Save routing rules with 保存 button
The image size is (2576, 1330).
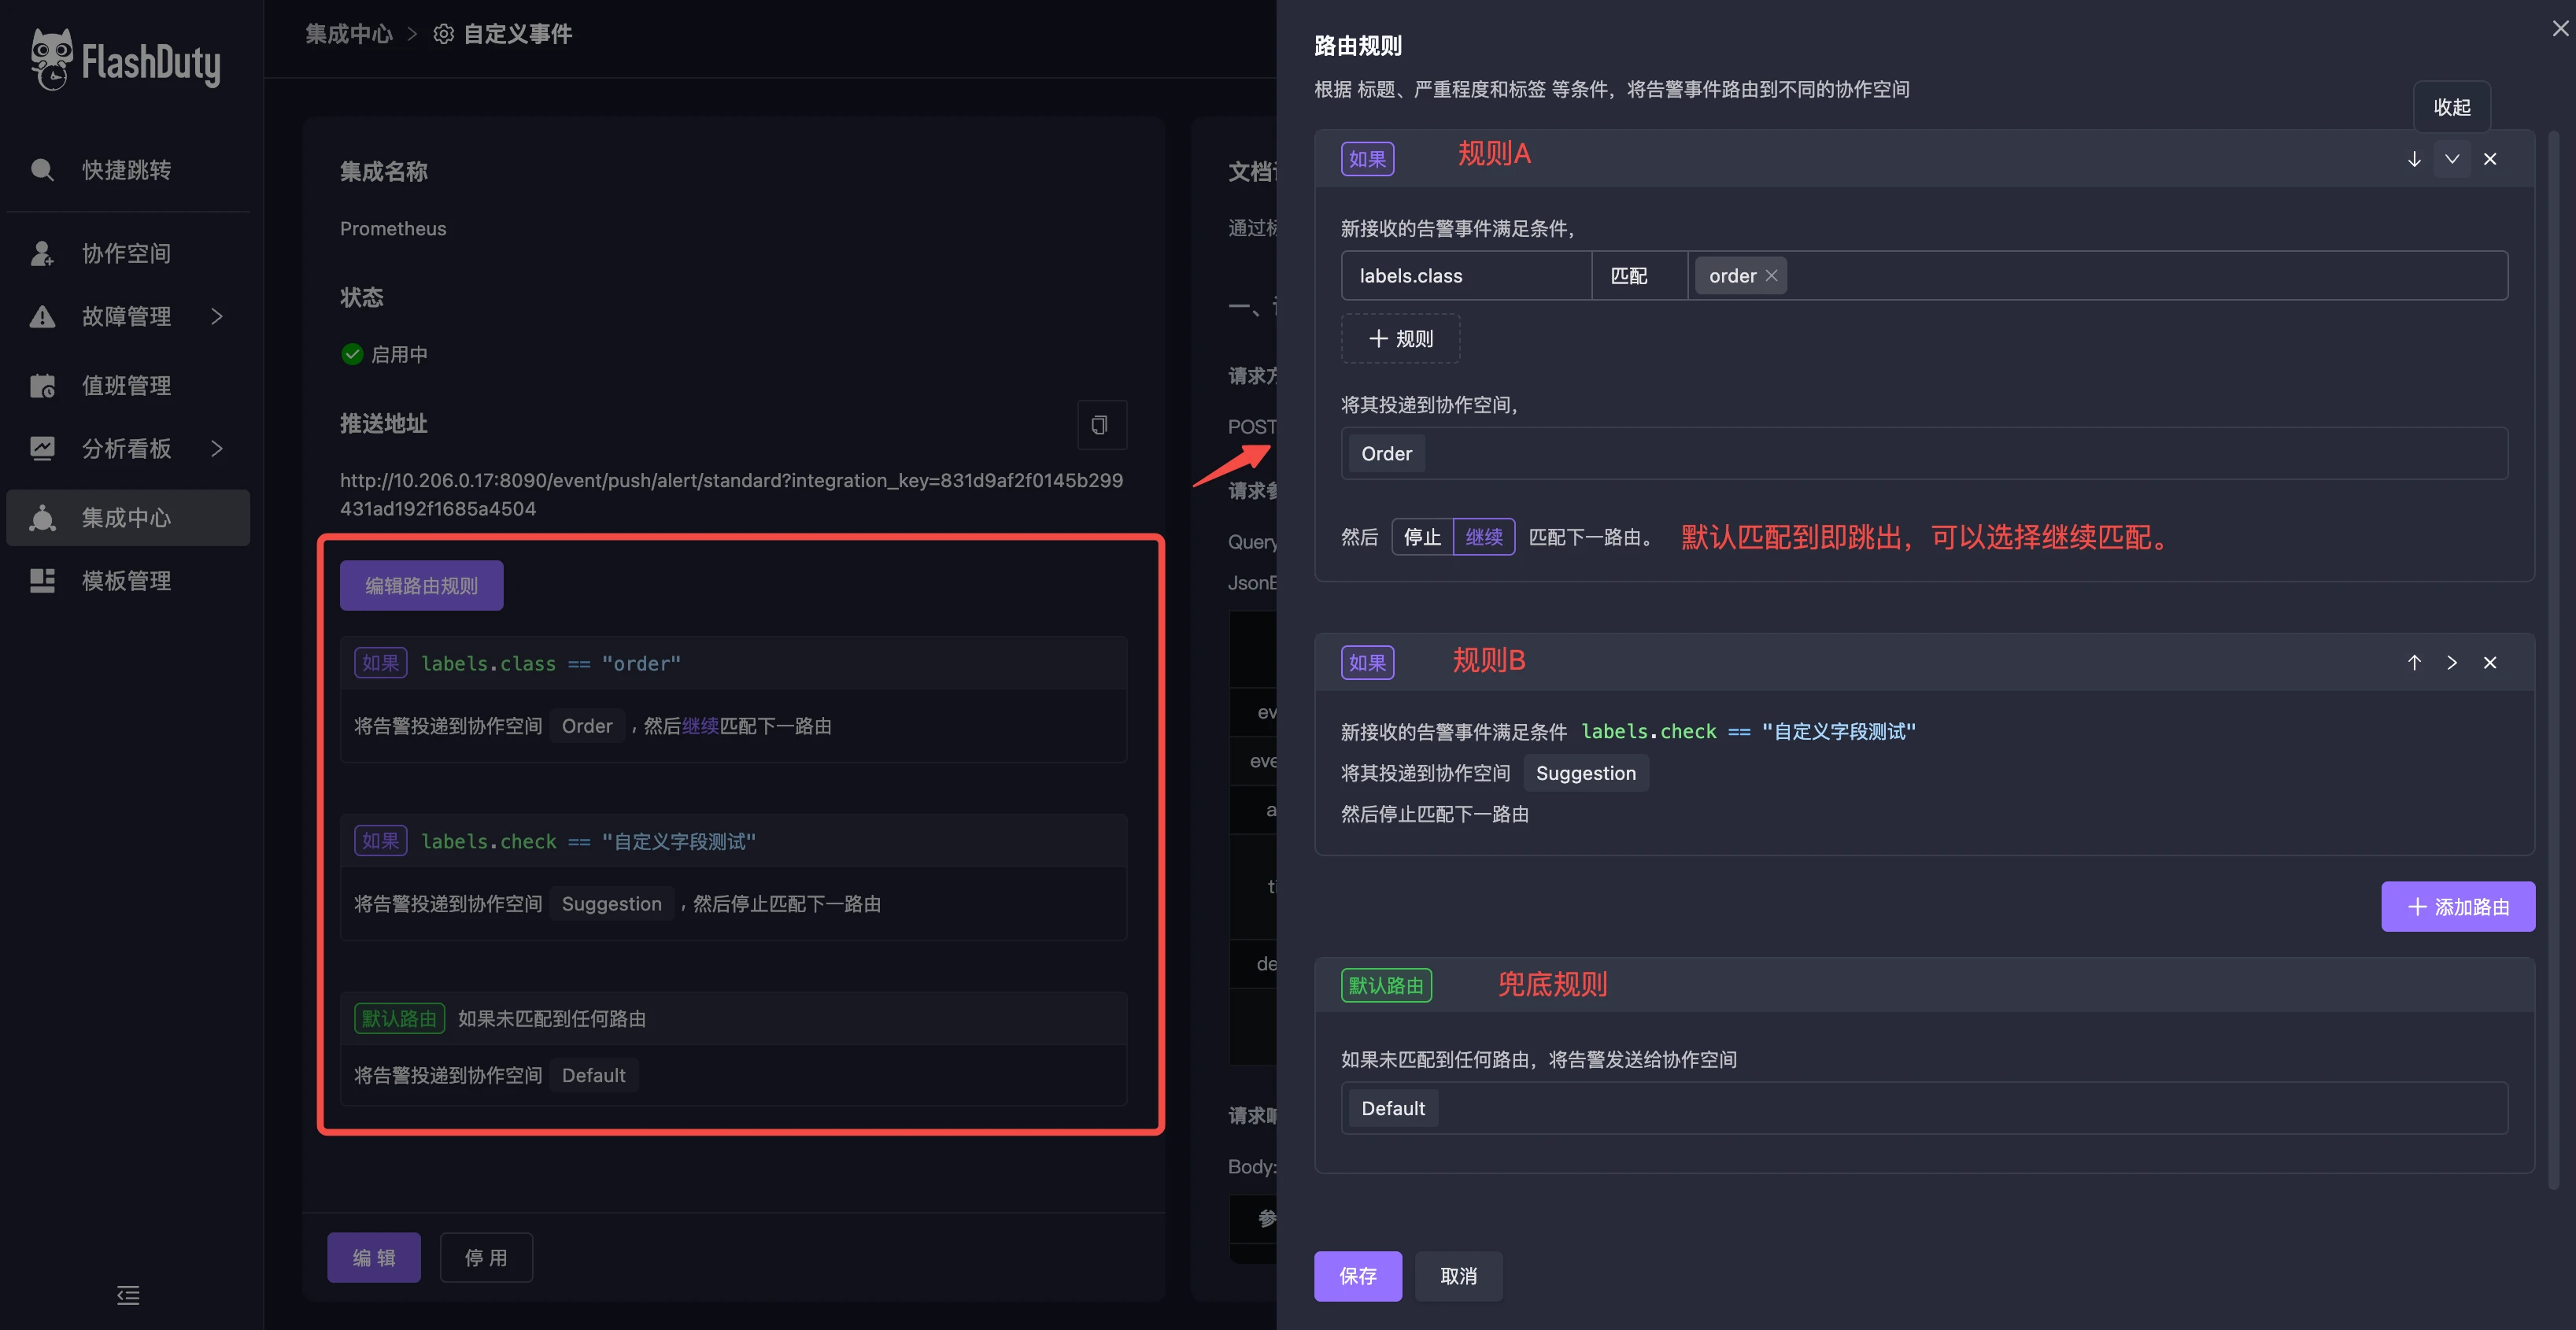[1358, 1276]
